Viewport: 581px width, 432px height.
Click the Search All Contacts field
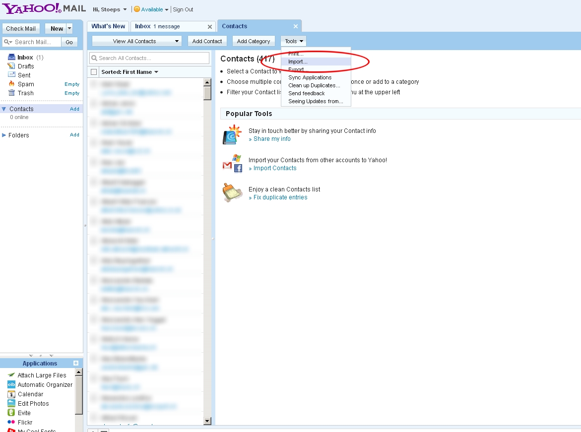(x=150, y=58)
